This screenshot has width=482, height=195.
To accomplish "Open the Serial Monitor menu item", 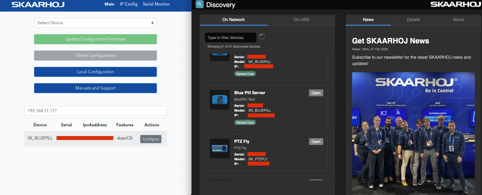I will point(156,4).
